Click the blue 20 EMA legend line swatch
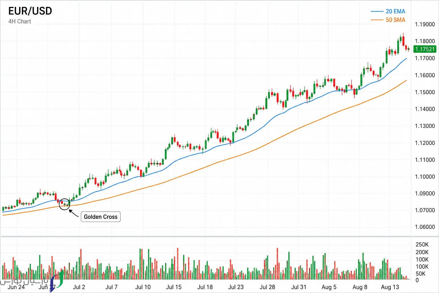 [x=377, y=11]
